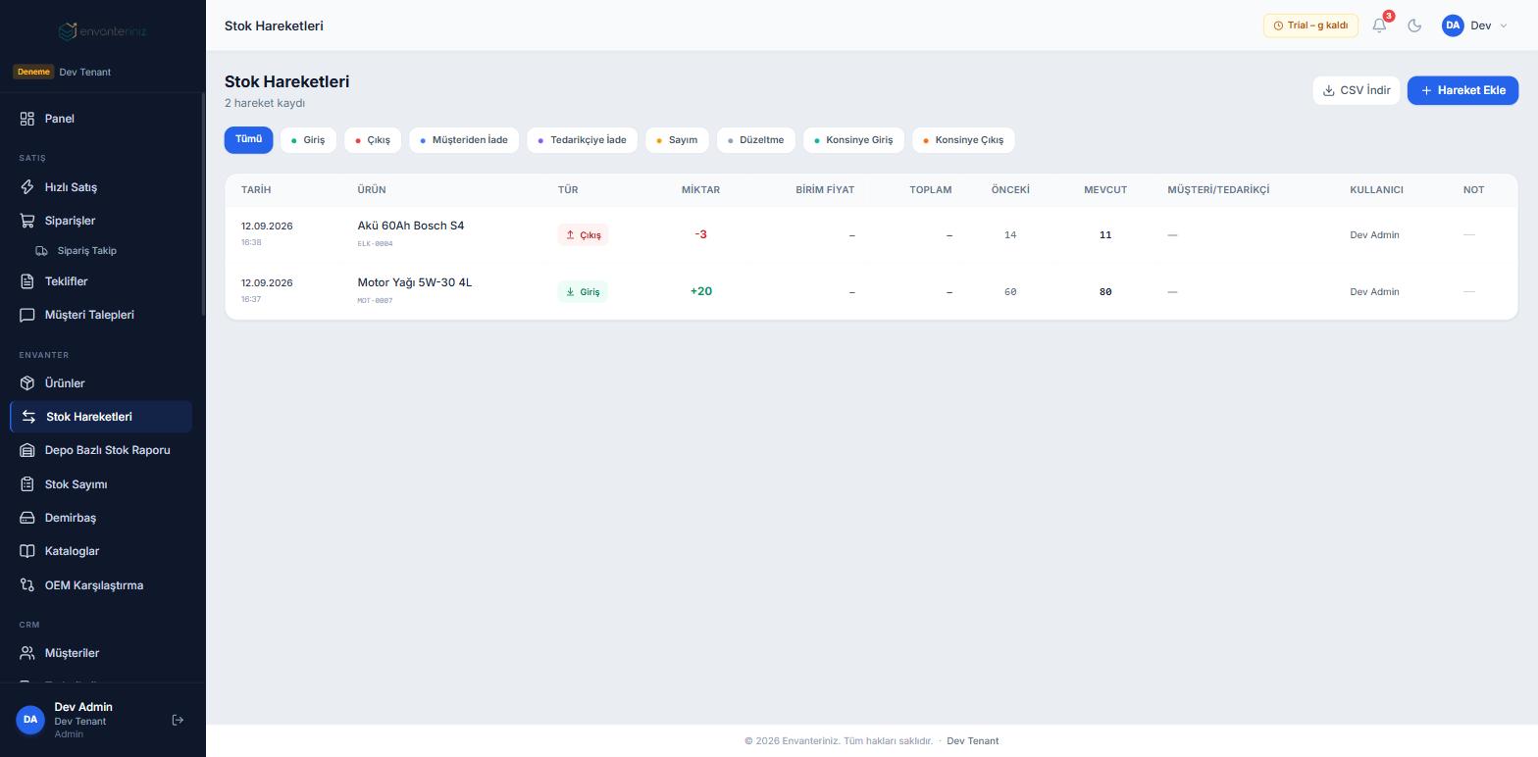Filter movements by Çıkış
The height and width of the screenshot is (757, 1538).
click(x=373, y=140)
